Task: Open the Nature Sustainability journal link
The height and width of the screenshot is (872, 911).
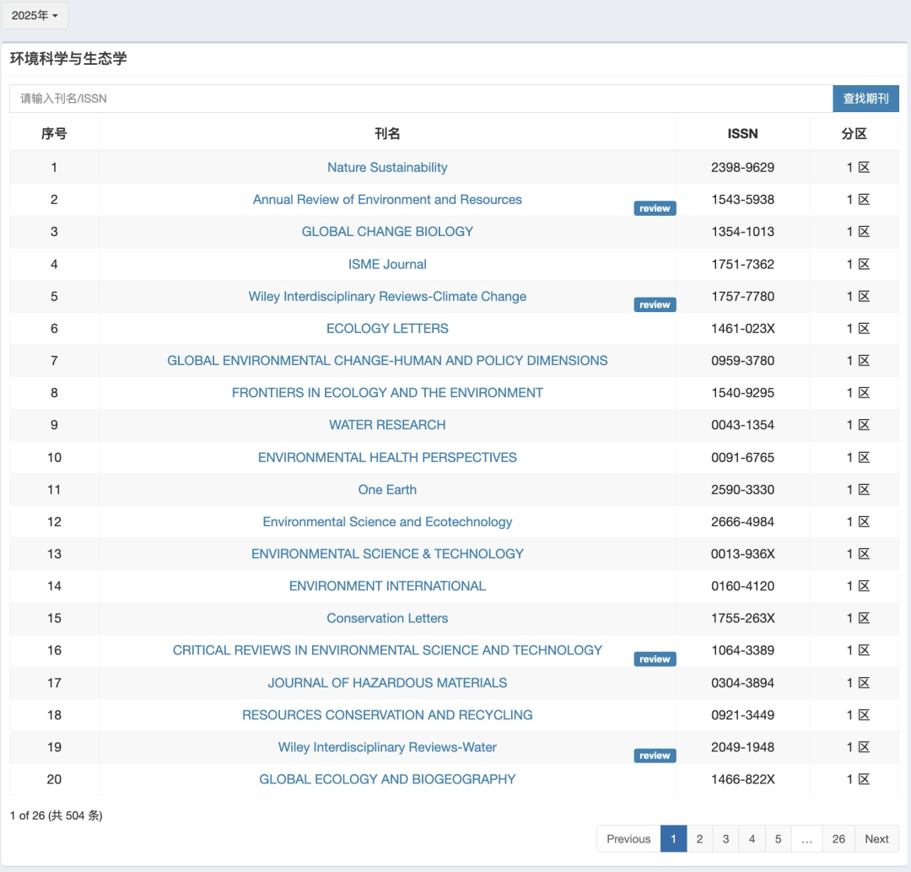Action: [387, 167]
